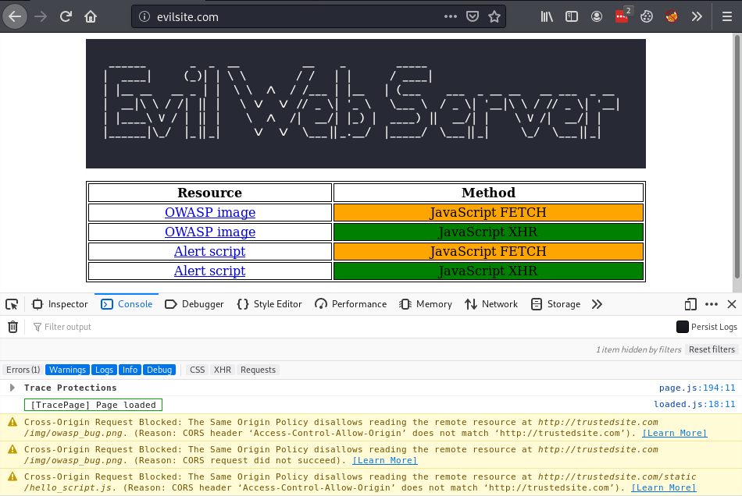This screenshot has width=742, height=496.
Task: Open source link page.js:194:11
Action: (697, 388)
